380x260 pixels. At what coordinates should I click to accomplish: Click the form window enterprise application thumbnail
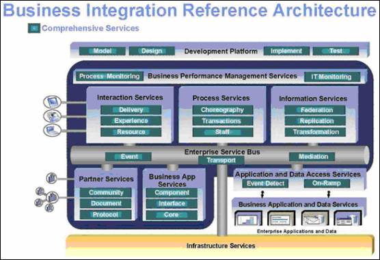282,218
